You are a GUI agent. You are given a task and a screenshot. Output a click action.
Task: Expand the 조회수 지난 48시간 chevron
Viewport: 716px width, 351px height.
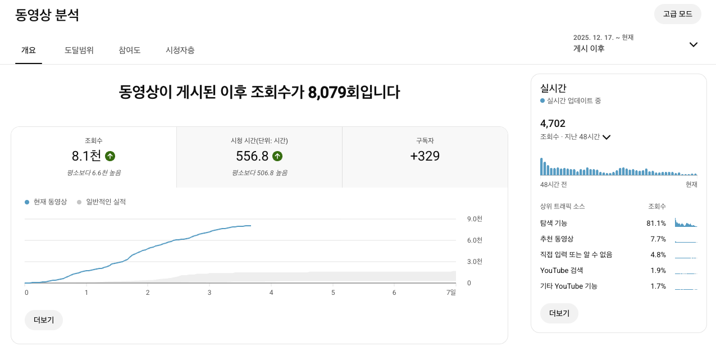click(606, 136)
